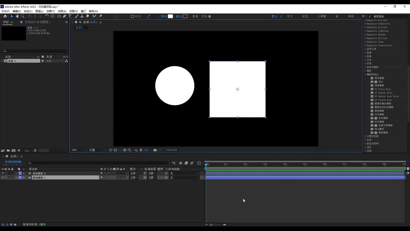Toggle motion blur icon in timeline header

click(x=192, y=163)
